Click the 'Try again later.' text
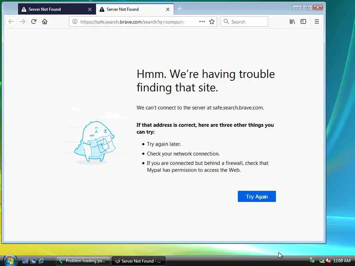Screen dimensions: 355x266 coord(164,144)
